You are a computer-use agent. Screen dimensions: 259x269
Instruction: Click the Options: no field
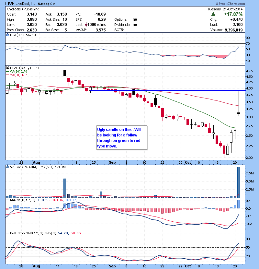tap(126, 19)
